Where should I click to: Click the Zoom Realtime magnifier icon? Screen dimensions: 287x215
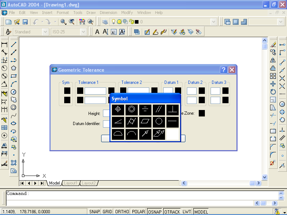click(63, 22)
